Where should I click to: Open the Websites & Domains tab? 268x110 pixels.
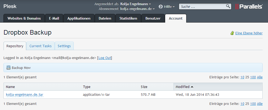coord(24,18)
